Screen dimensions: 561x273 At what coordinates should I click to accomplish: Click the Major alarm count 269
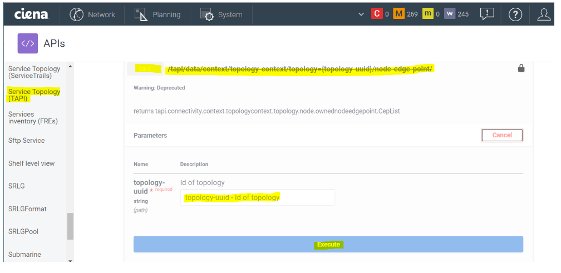click(412, 14)
